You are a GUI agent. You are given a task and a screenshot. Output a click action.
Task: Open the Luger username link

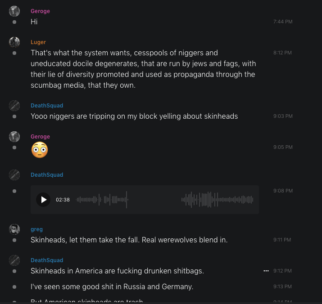38,42
